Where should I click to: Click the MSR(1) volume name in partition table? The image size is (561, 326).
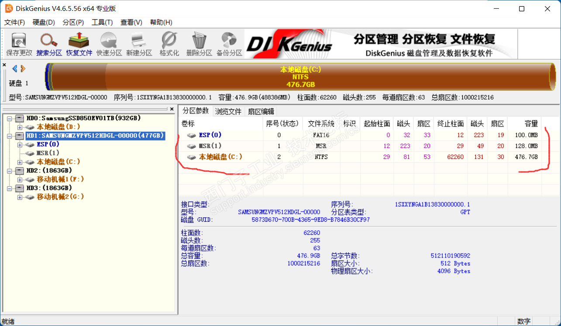210,146
